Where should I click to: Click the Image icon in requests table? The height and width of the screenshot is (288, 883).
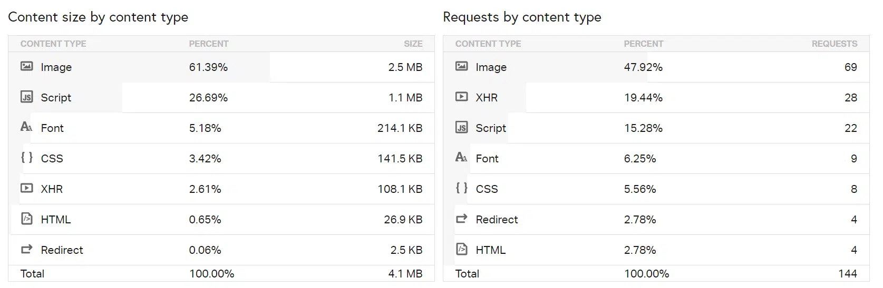click(x=461, y=66)
